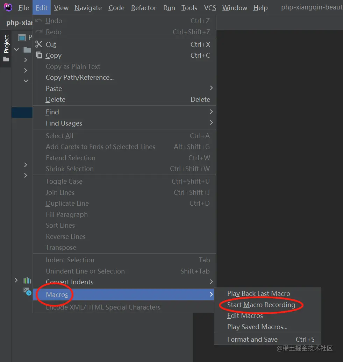Click the Copy as Plain Text entry
This screenshot has height=362, width=343.
(124, 66)
